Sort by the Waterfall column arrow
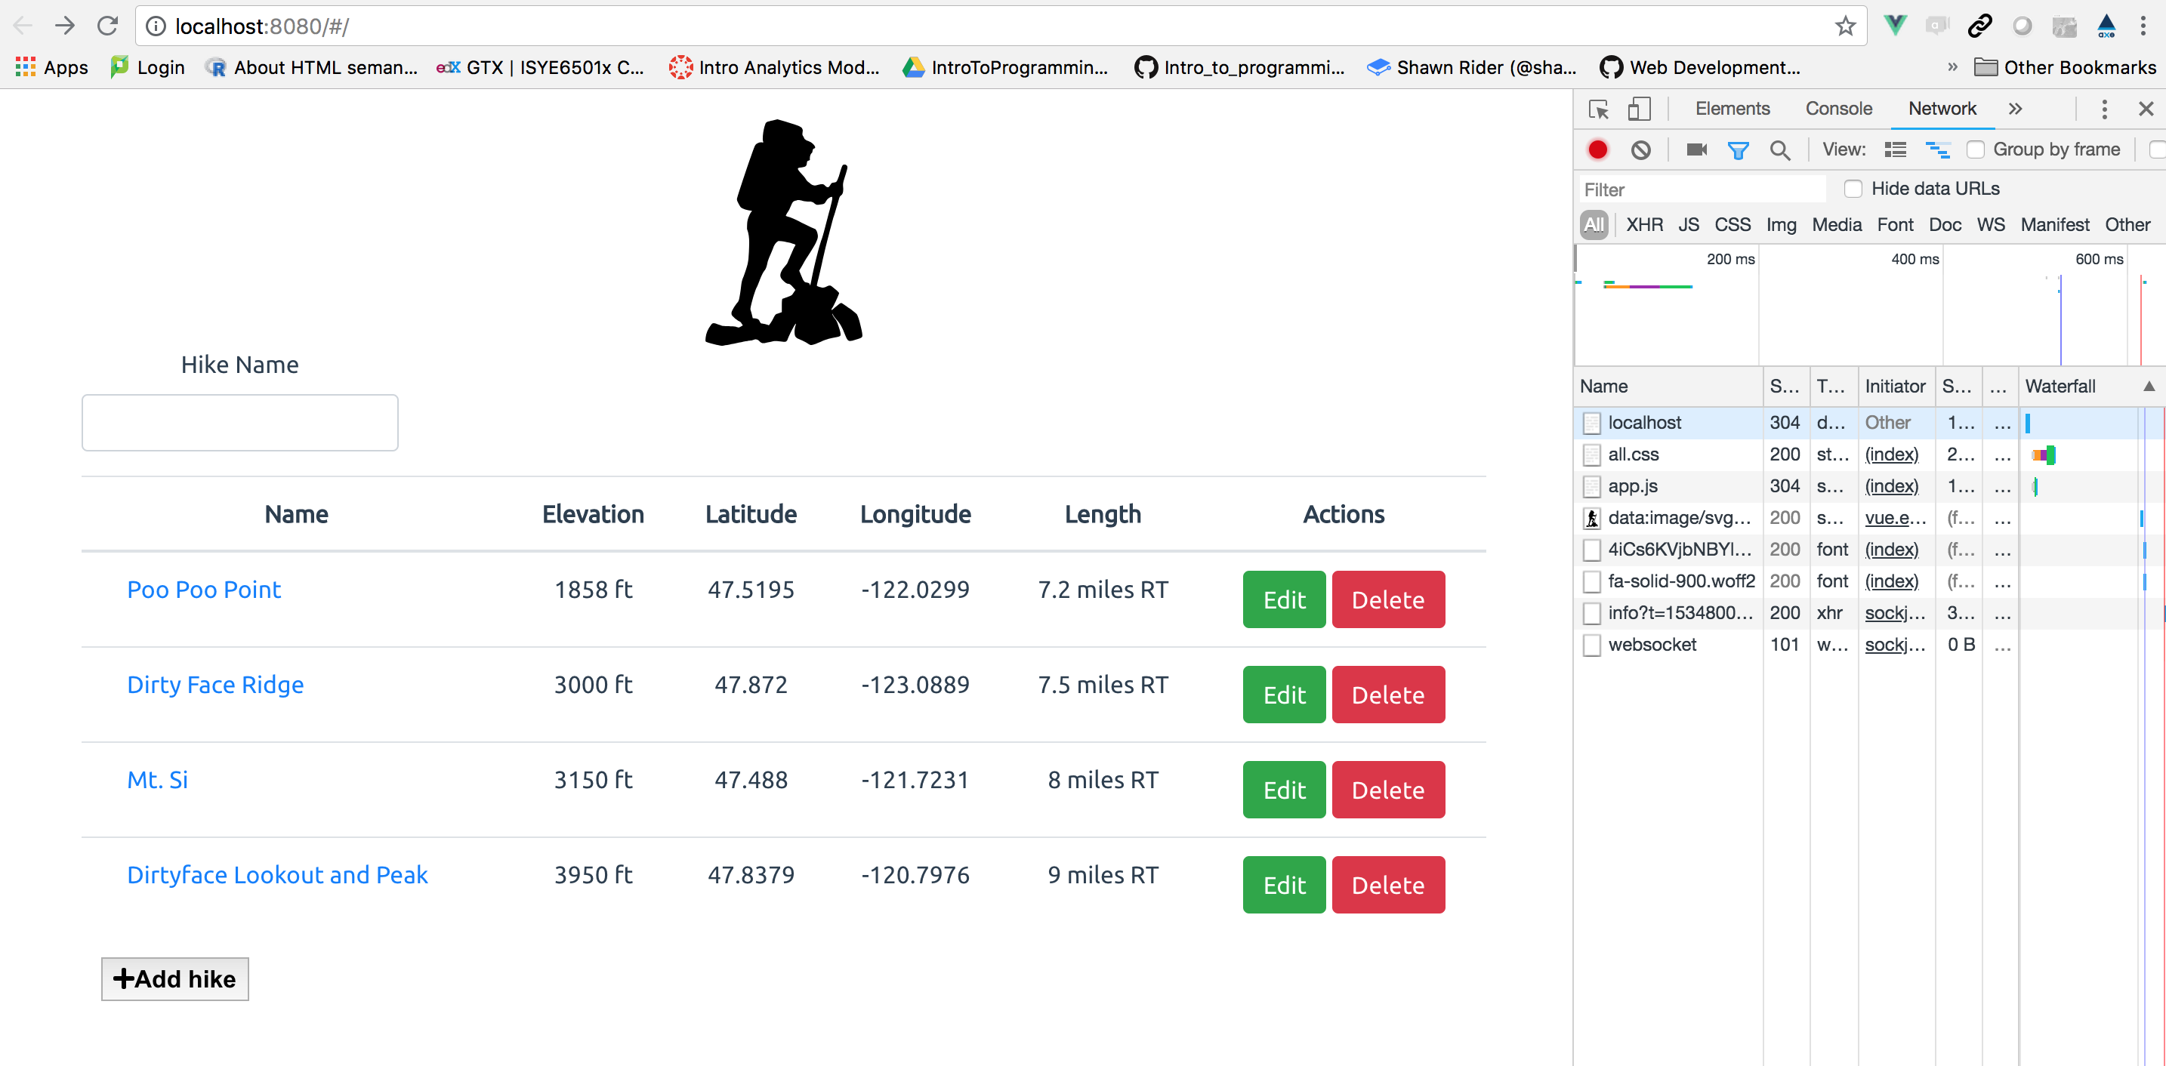2166x1066 pixels. point(2149,387)
